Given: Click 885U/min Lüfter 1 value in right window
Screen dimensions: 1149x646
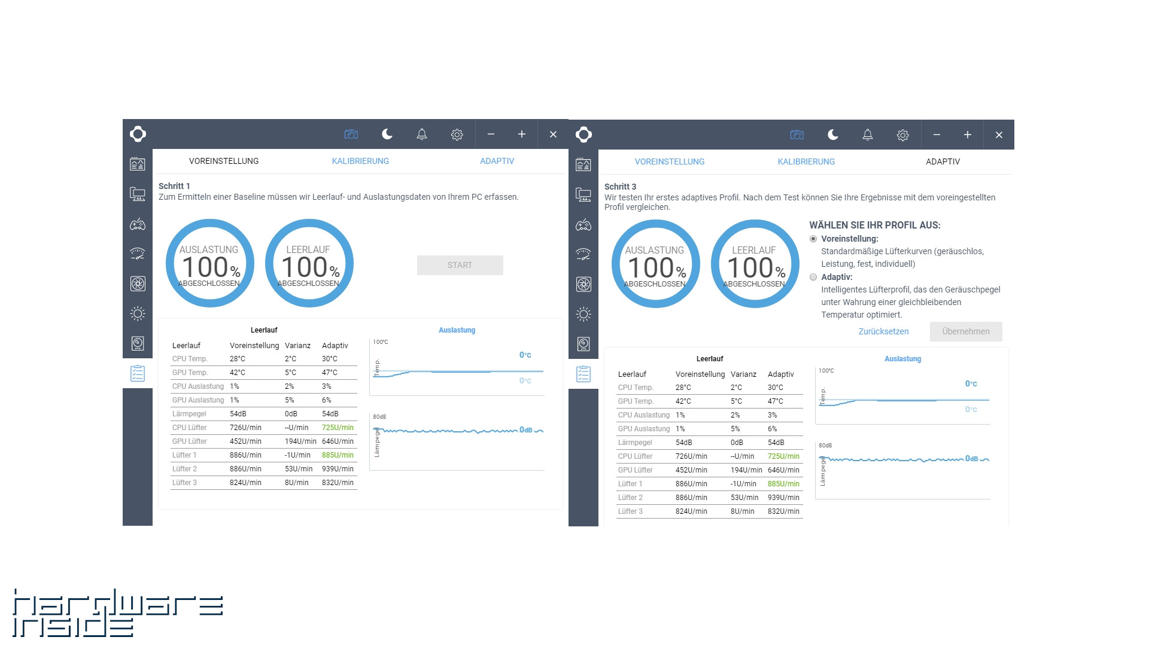Looking at the screenshot, I should pos(783,484).
